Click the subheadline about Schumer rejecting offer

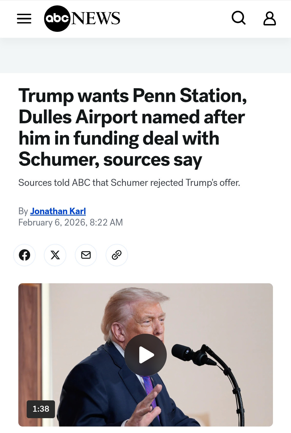pyautogui.click(x=129, y=183)
